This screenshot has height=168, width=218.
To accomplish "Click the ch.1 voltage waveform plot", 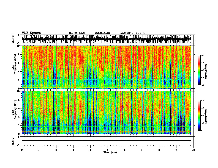I will [x=108, y=39].
